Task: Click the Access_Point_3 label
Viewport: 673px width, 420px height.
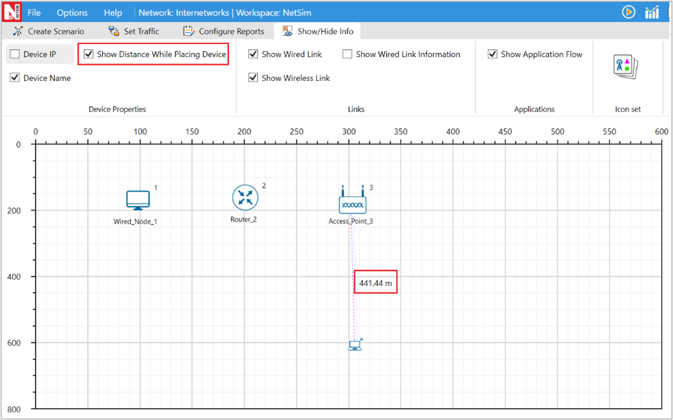Action: [x=351, y=221]
